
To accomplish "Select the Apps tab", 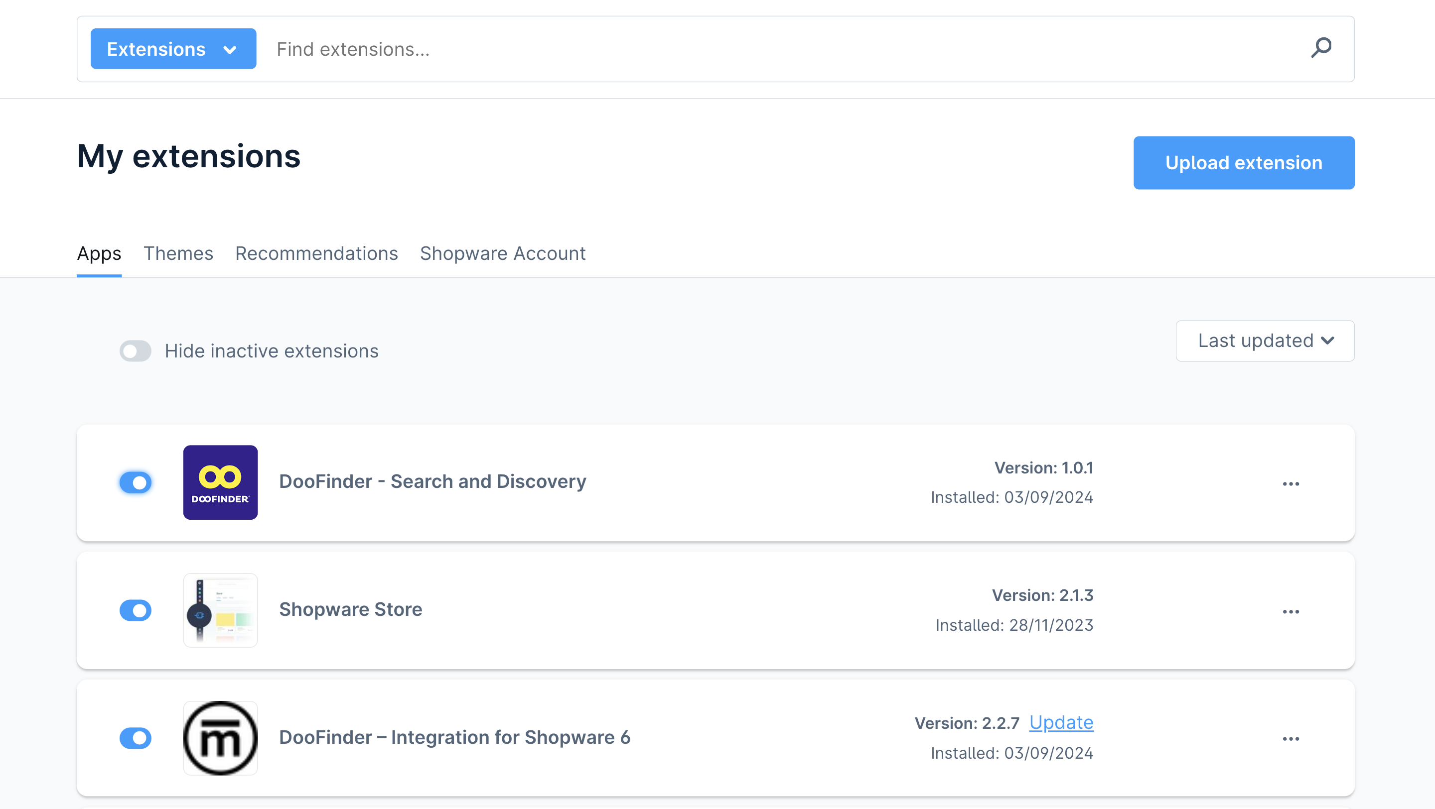I will click(99, 253).
